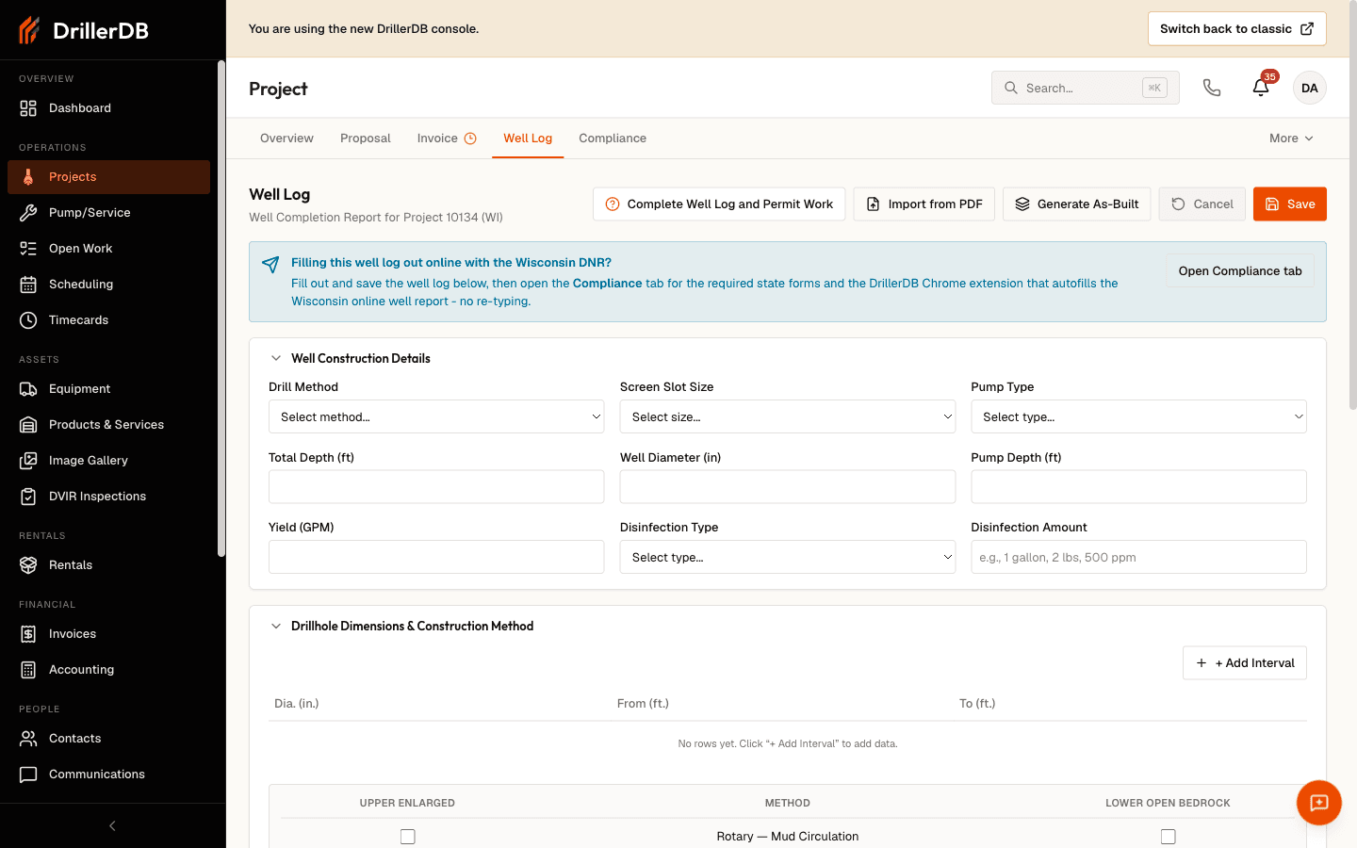The height and width of the screenshot is (848, 1357).
Task: Open the Disinfection Type dropdown
Action: point(788,557)
